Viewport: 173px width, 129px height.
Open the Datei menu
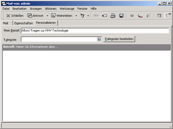pyautogui.click(x=6, y=9)
